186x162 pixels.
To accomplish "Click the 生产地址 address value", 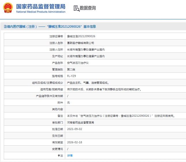I will coord(86,56).
